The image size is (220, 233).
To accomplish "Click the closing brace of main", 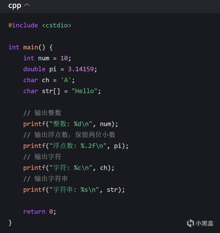I will (10, 223).
